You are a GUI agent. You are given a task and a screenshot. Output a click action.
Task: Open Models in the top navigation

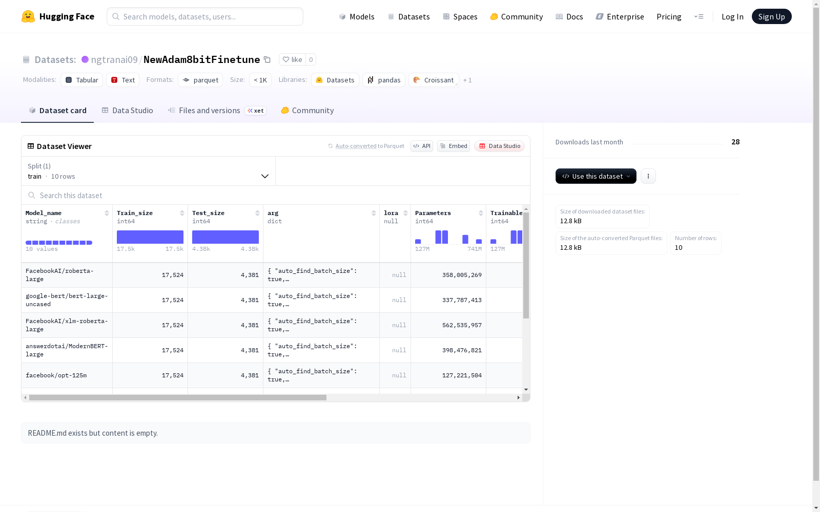(x=357, y=16)
